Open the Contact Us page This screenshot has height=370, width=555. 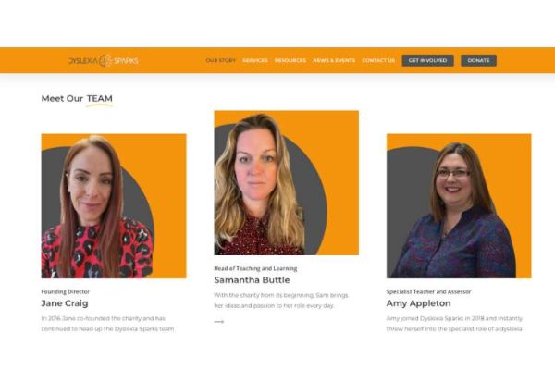coord(378,60)
